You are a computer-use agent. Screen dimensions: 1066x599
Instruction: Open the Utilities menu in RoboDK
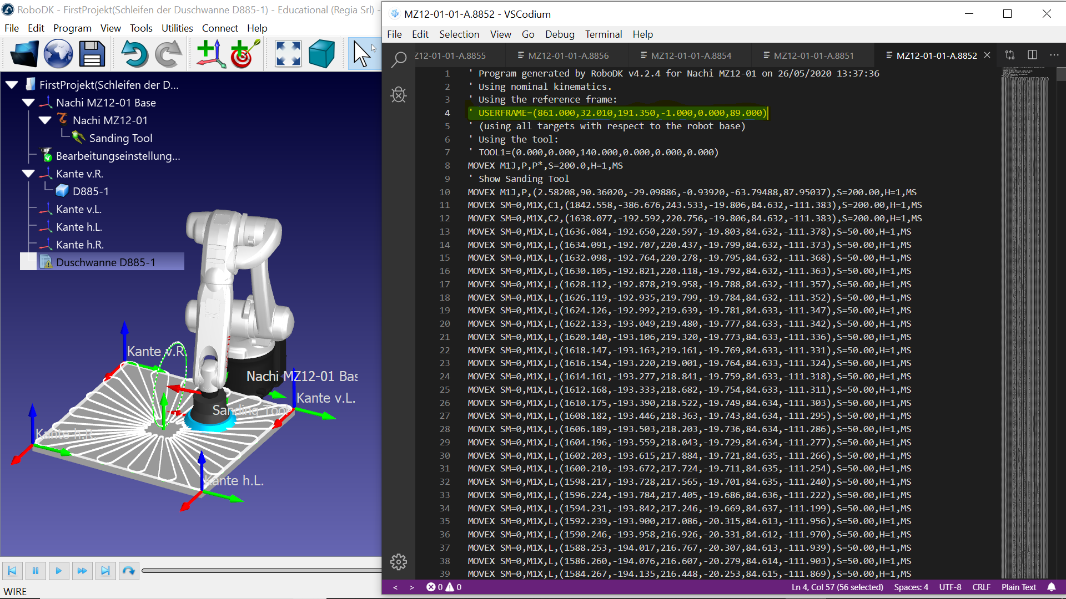tap(177, 28)
